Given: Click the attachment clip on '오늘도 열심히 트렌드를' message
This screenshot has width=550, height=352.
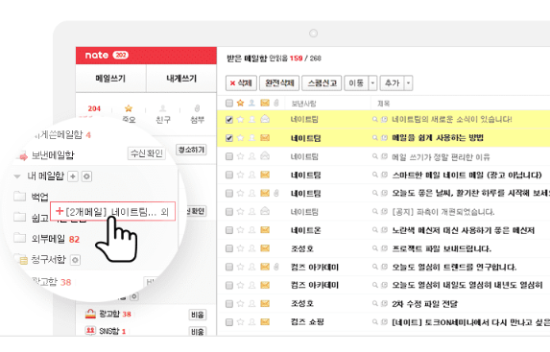Looking at the screenshot, I should coord(276,267).
